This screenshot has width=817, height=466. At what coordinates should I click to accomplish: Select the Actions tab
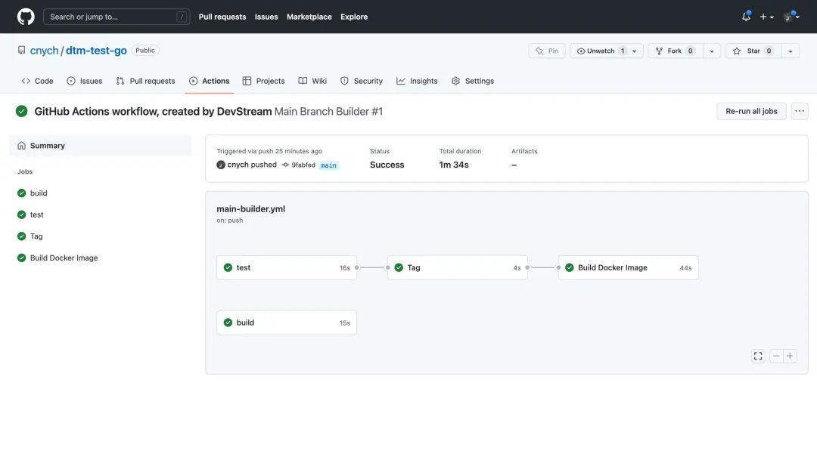click(x=209, y=81)
